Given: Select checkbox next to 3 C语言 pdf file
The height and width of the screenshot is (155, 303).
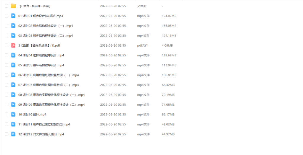Looking at the screenshot, I should pos(7,45).
